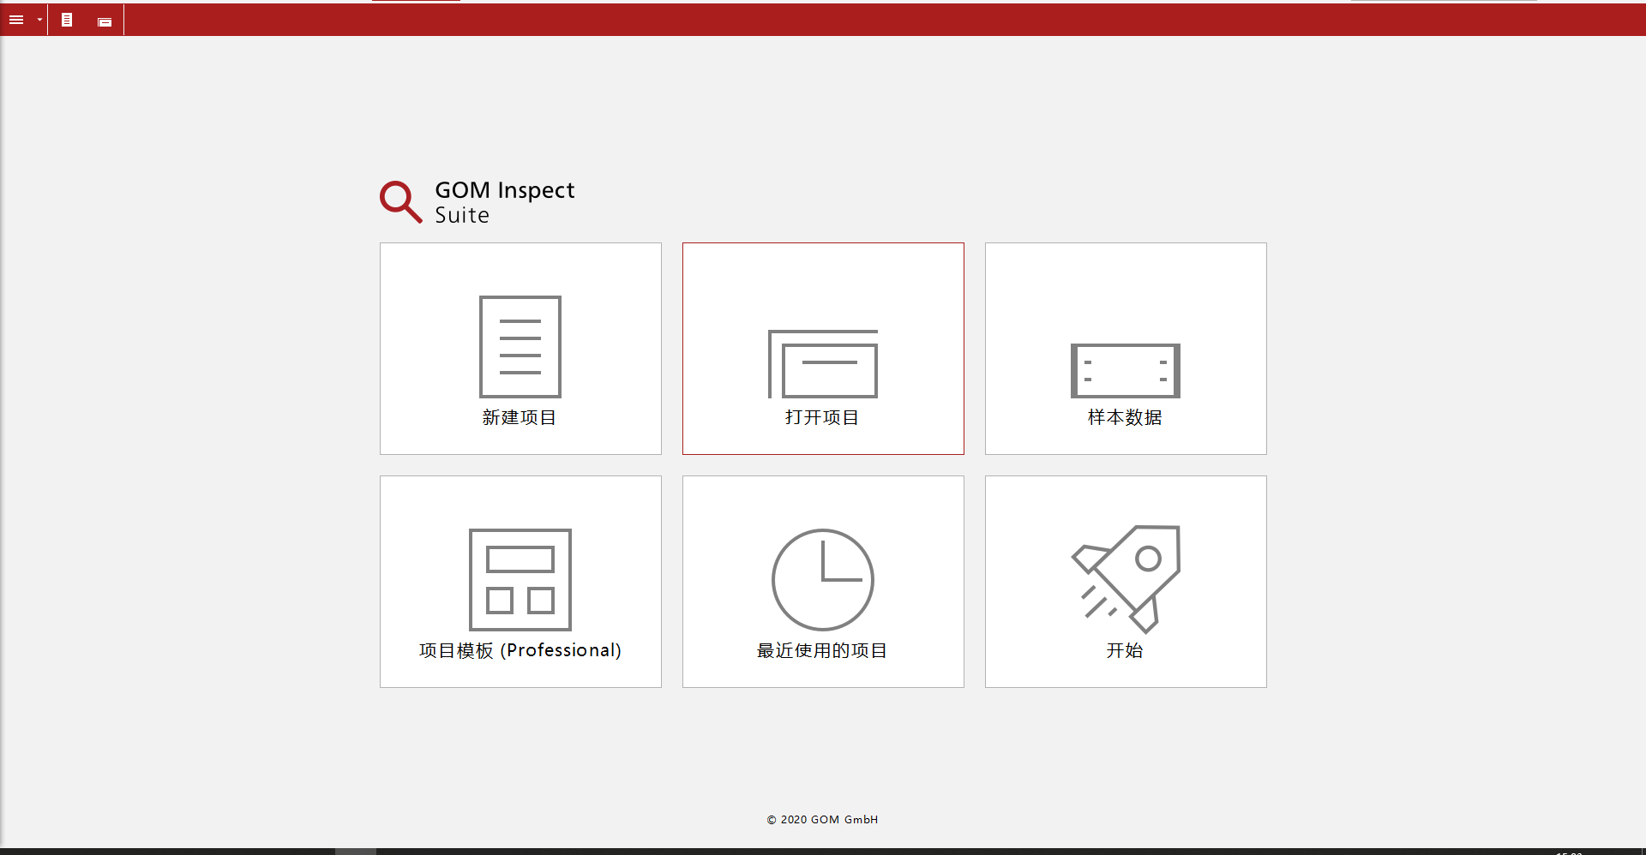
Task: Click the GOM Inspect Suite title text
Action: (504, 202)
